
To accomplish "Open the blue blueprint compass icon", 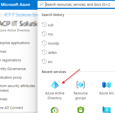I will (107, 110).
